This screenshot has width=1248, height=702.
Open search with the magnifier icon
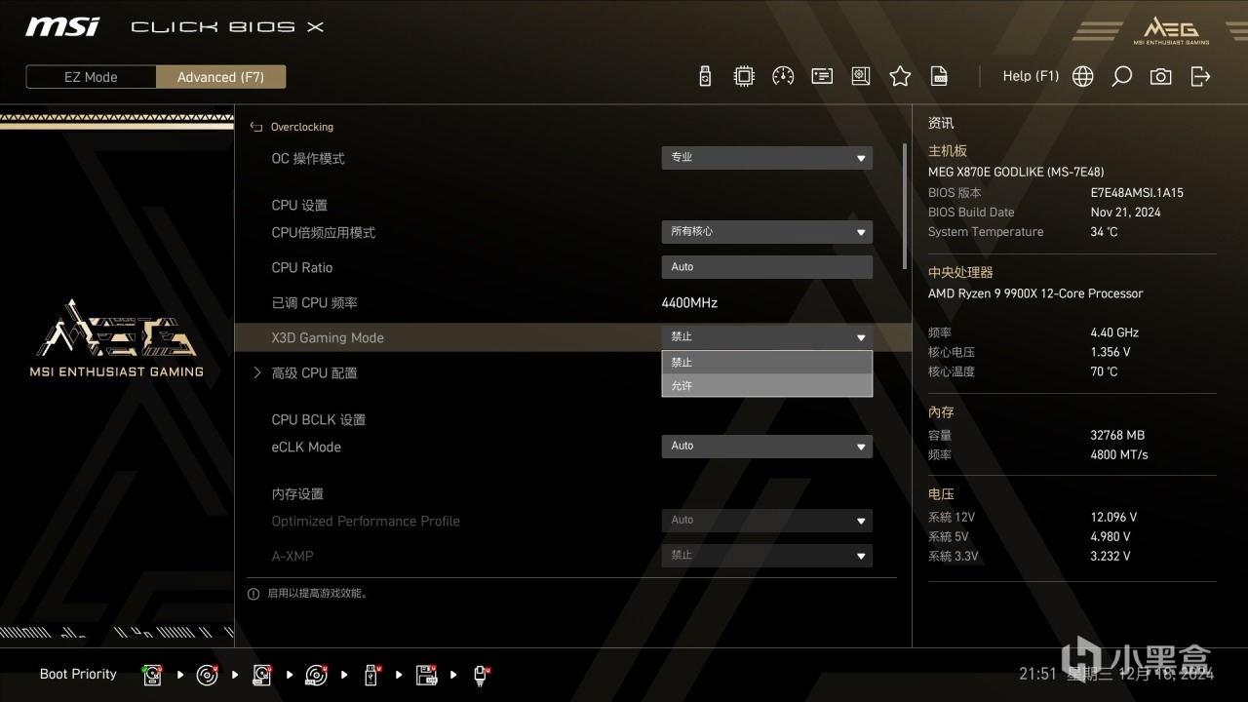(1122, 76)
